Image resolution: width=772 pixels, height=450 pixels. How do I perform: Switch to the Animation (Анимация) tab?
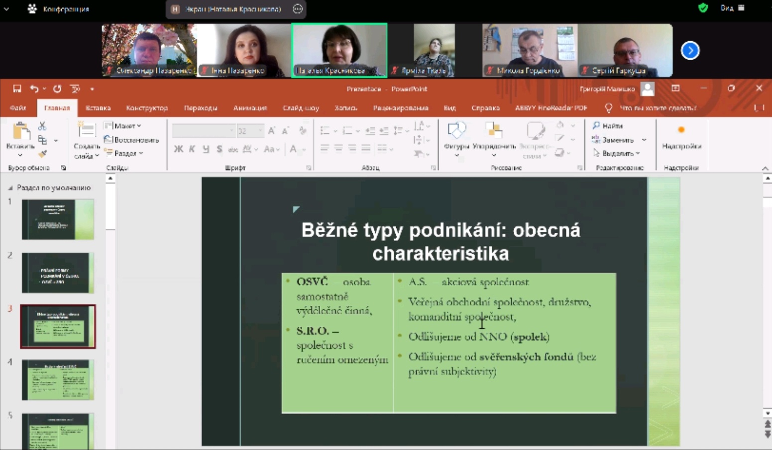click(250, 108)
